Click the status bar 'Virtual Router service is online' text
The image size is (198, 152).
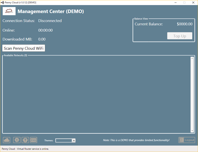[x=33, y=149]
